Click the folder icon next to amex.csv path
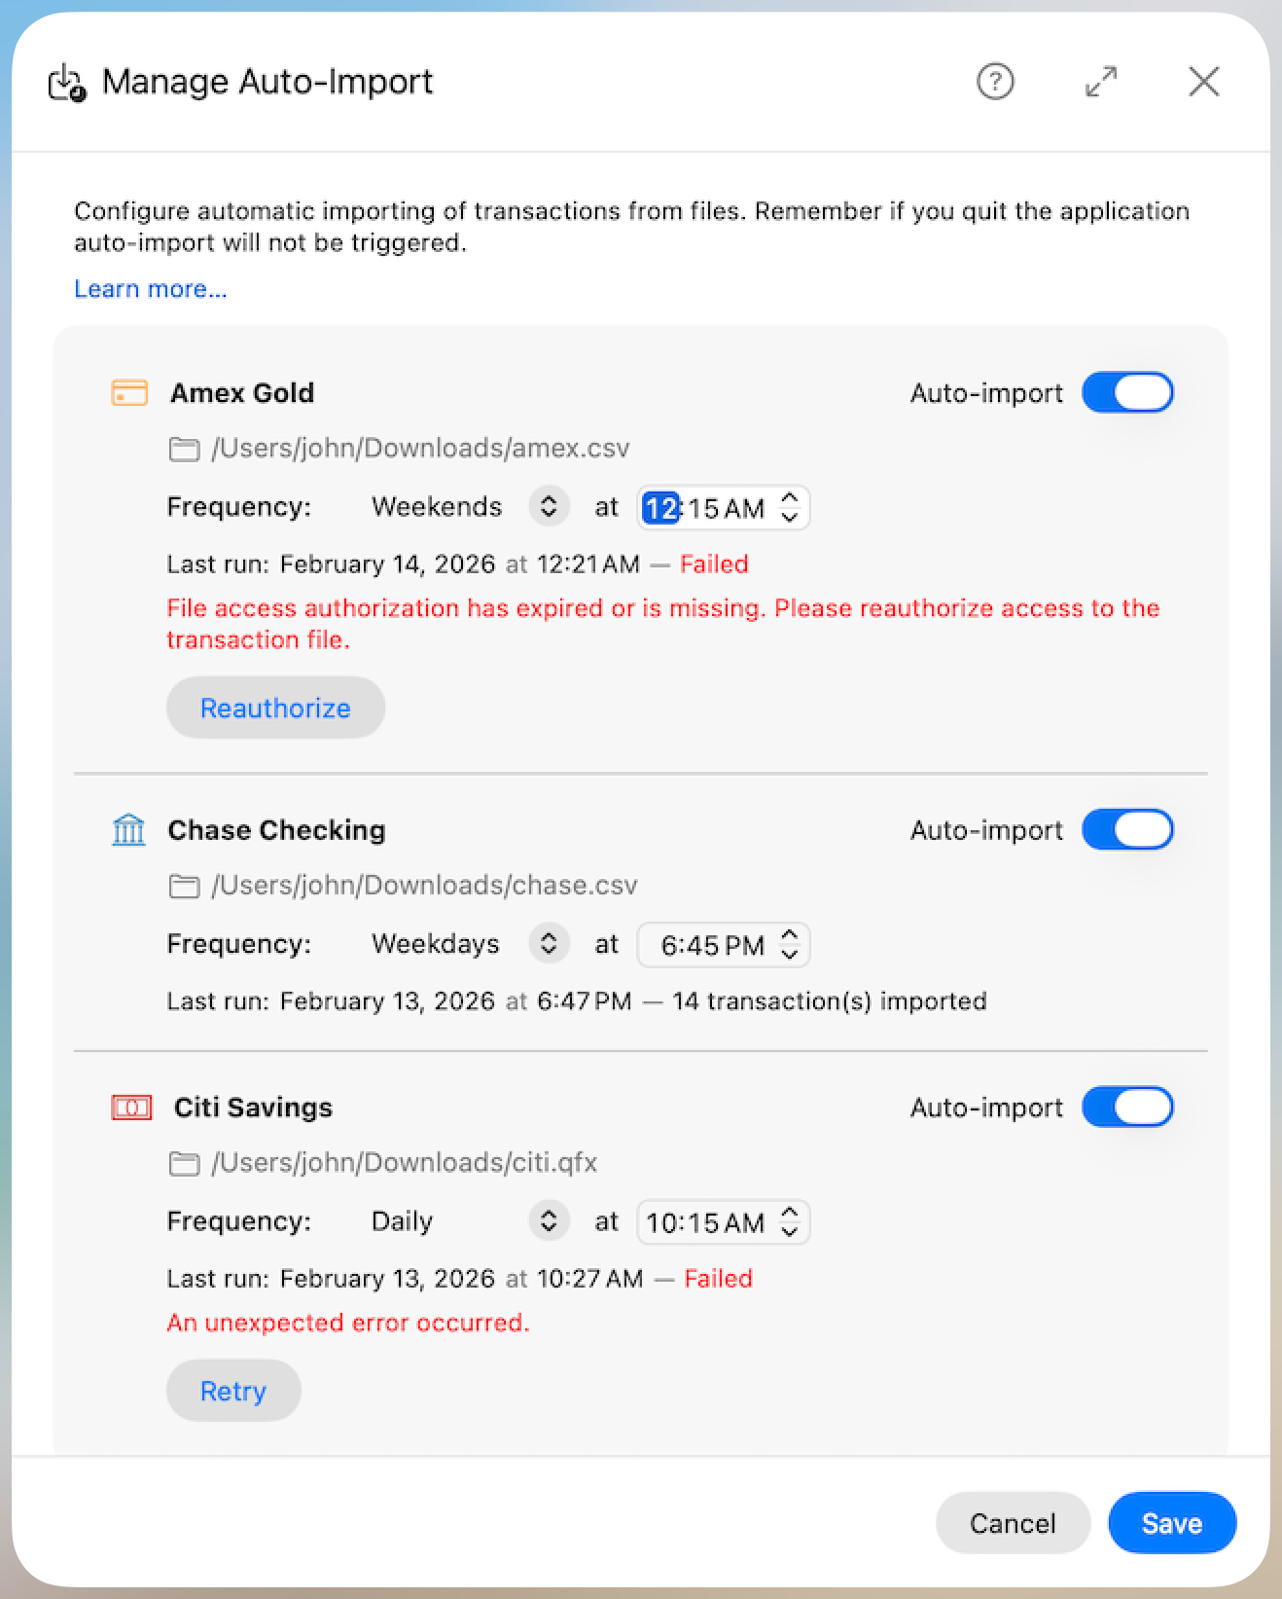This screenshot has height=1599, width=1282. tap(184, 449)
